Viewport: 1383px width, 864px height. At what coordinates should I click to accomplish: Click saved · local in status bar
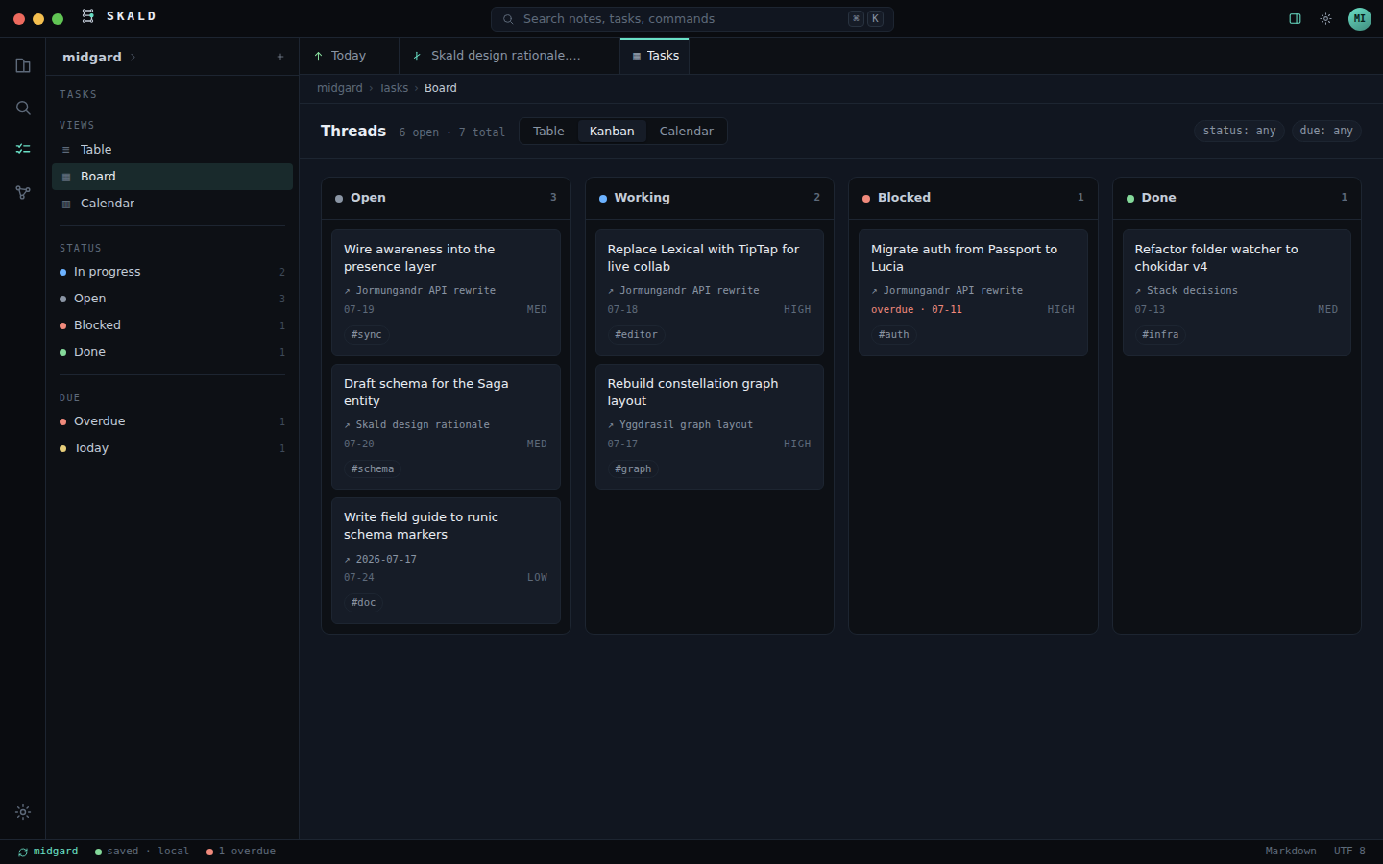[142, 852]
